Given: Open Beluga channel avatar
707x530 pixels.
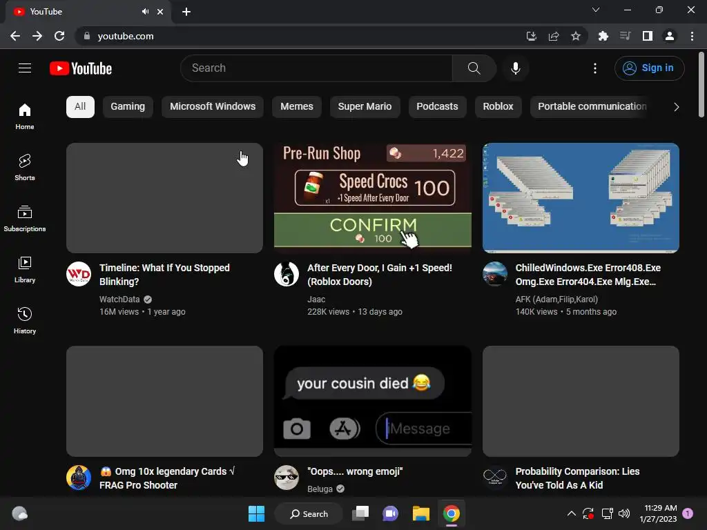Looking at the screenshot, I should [x=287, y=478].
